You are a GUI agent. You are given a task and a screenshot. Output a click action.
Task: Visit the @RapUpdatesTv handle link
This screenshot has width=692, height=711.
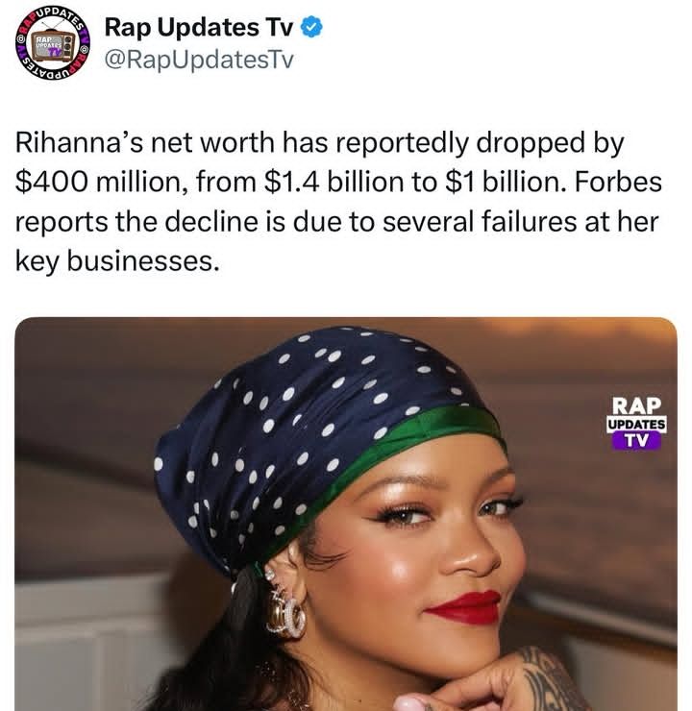[196, 61]
